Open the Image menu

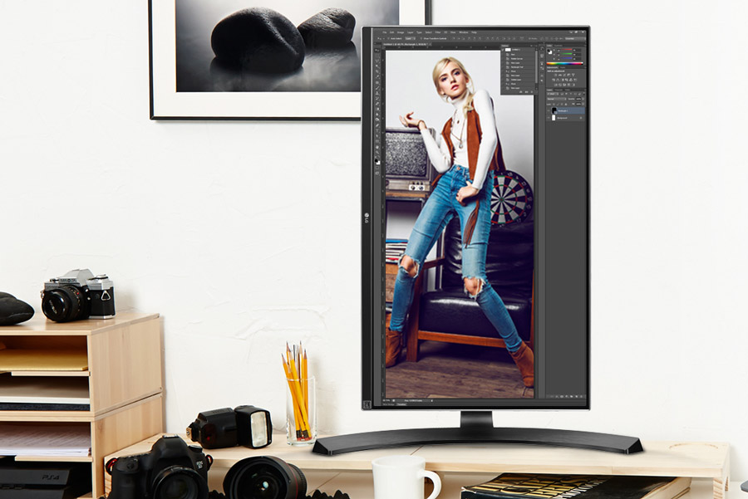(x=400, y=32)
